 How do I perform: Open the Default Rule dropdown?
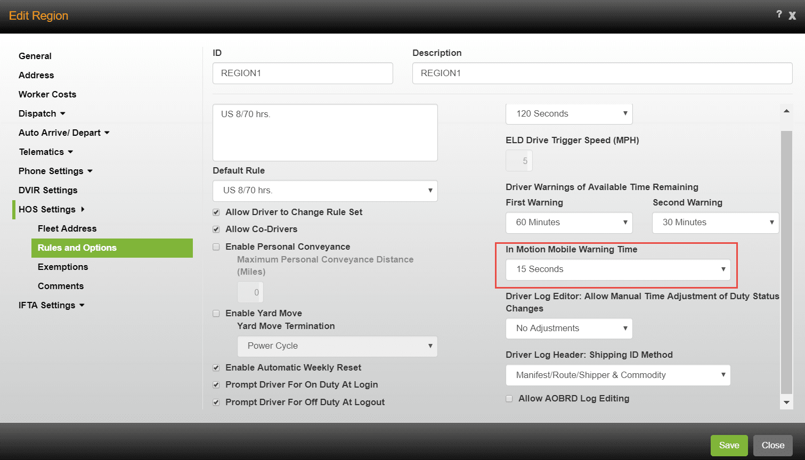[x=325, y=191]
